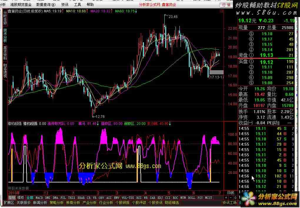Open the 产业分析 link
The width and height of the screenshot is (300, 208).
tap(89, 203)
